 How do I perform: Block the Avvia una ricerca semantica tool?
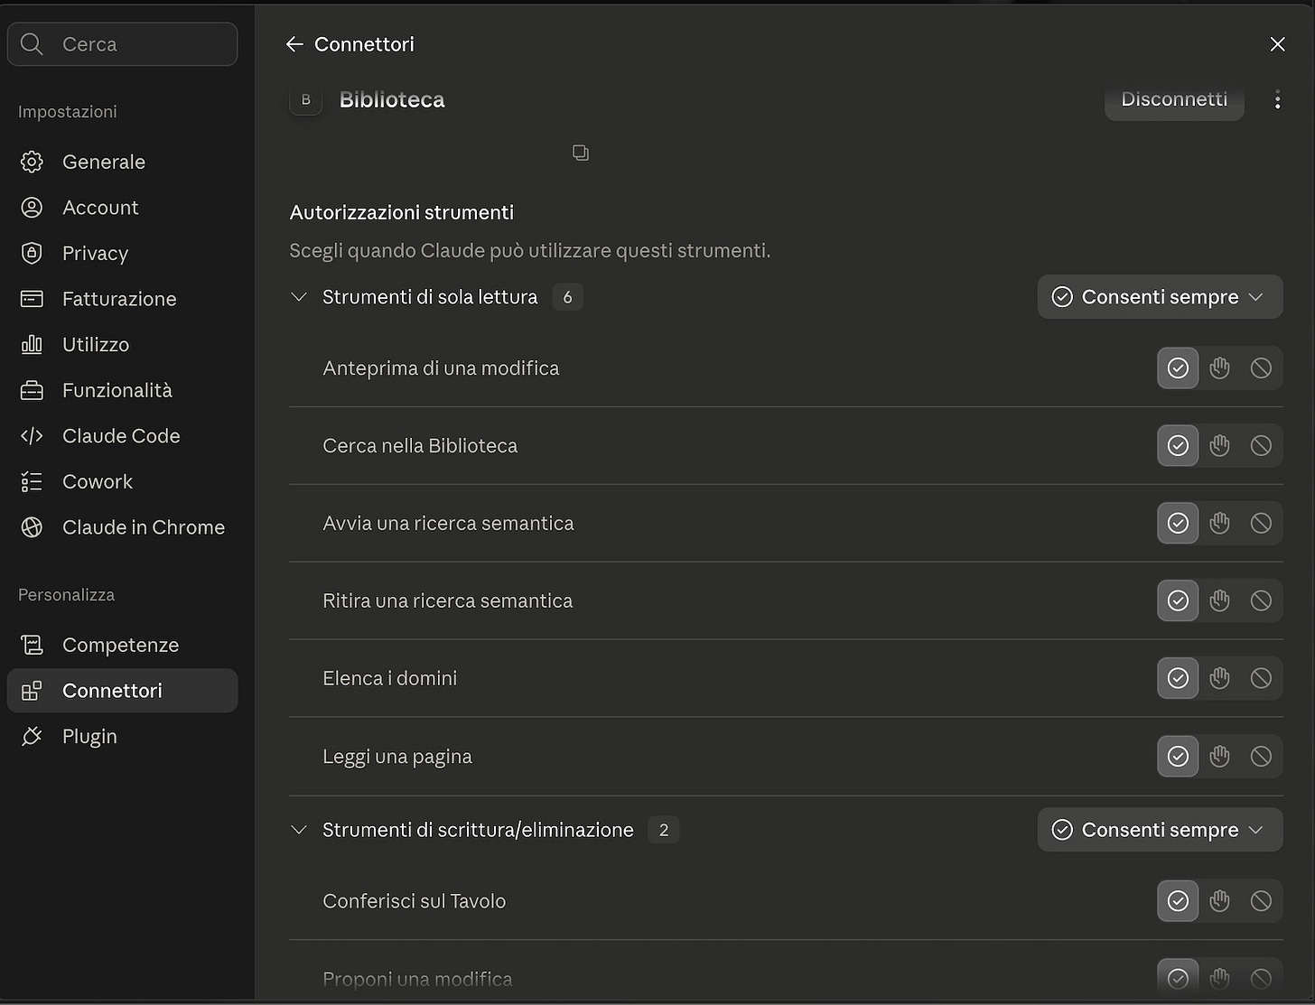(1261, 523)
